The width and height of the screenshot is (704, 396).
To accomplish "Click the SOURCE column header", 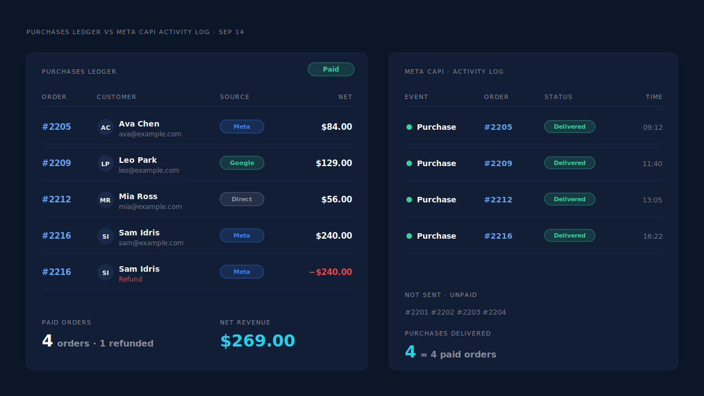I will coord(235,97).
